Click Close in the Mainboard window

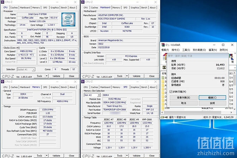click(x=152, y=76)
